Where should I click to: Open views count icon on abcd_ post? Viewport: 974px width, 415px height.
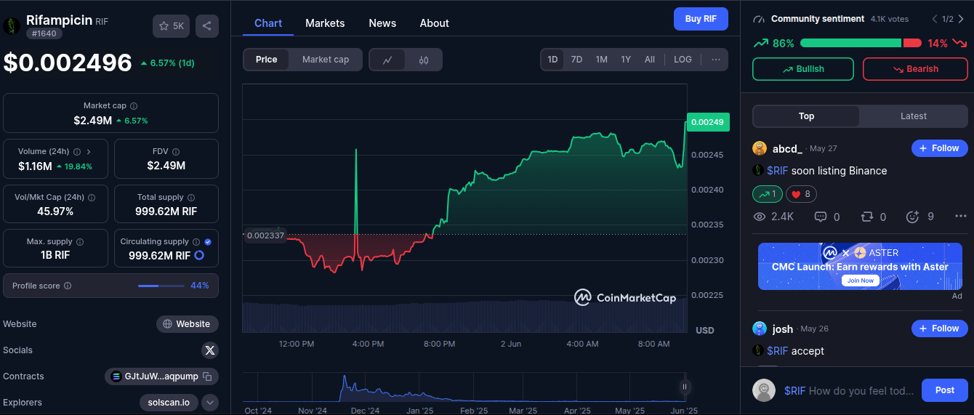(760, 217)
